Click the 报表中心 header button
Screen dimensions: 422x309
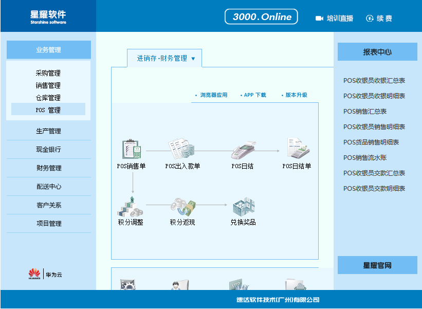[x=377, y=52]
